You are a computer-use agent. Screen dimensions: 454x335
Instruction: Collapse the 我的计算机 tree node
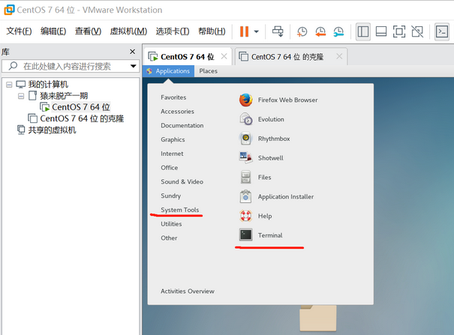(9, 85)
